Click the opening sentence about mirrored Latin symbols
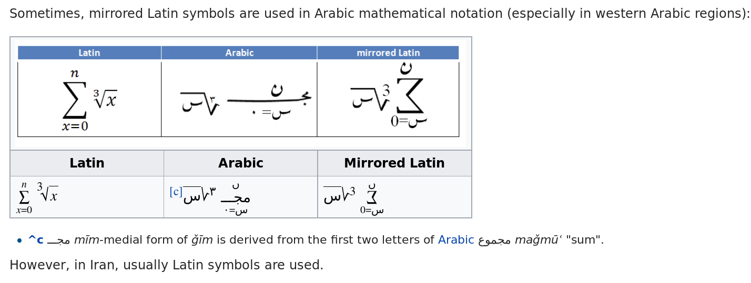The image size is (751, 283). pyautogui.click(x=380, y=14)
